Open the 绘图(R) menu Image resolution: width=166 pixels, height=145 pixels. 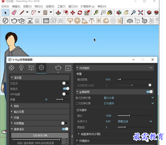50,6
